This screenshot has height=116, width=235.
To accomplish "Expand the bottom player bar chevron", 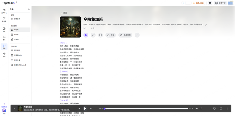I will click(x=14, y=108).
